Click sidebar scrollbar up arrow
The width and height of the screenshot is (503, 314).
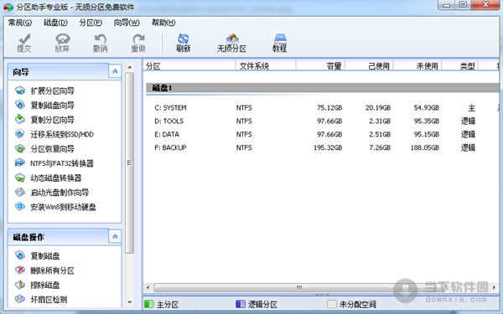pos(130,67)
